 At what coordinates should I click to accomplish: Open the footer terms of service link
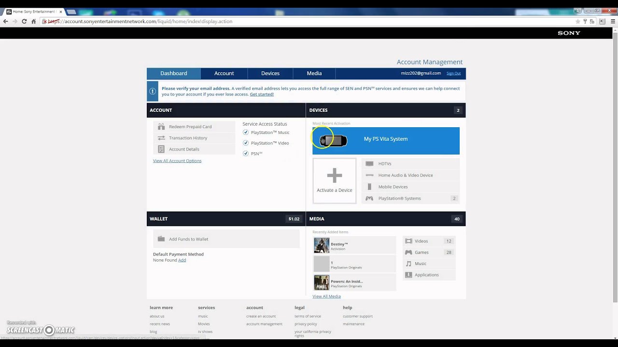click(x=308, y=316)
